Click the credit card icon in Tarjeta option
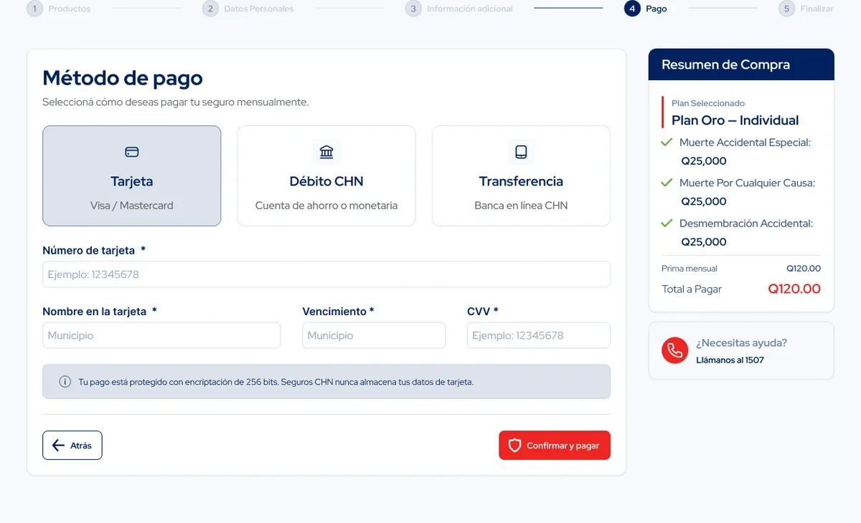This screenshot has width=861, height=523. click(x=132, y=152)
